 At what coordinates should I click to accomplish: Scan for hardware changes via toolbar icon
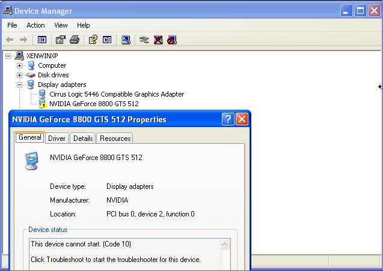[x=125, y=40]
